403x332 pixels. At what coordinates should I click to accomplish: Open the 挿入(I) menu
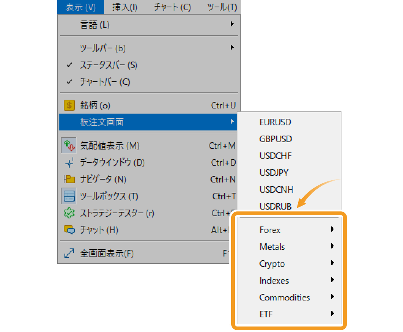pyautogui.click(x=125, y=7)
